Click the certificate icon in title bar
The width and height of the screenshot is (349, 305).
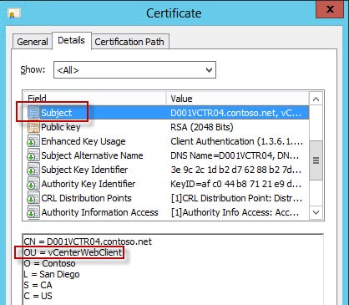14,13
